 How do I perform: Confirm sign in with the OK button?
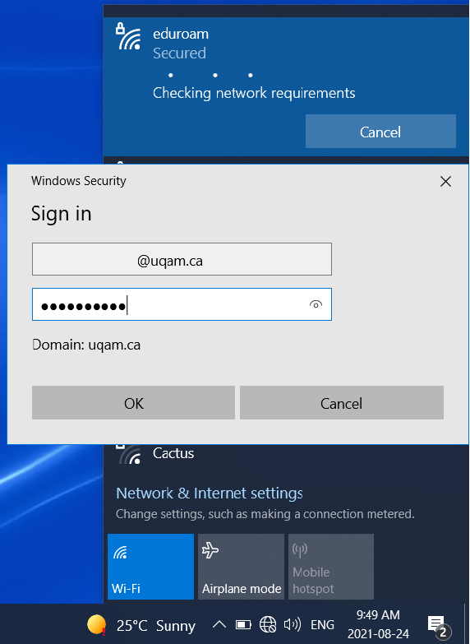[133, 402]
